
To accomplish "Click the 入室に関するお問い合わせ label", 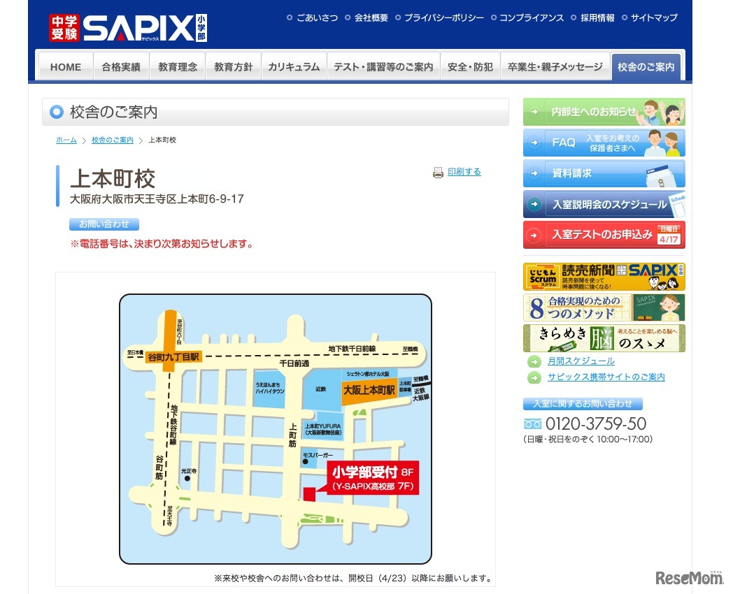I will coord(583,403).
